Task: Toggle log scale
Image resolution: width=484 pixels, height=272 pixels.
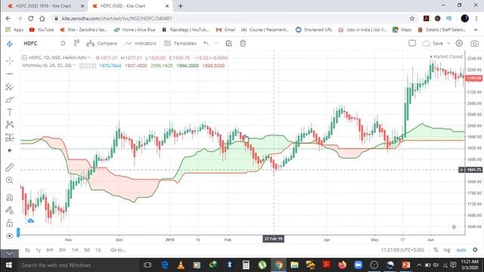Action: 447,250
